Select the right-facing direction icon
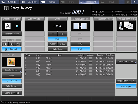This screenshot has height=104, width=138. pyautogui.click(x=11, y=44)
